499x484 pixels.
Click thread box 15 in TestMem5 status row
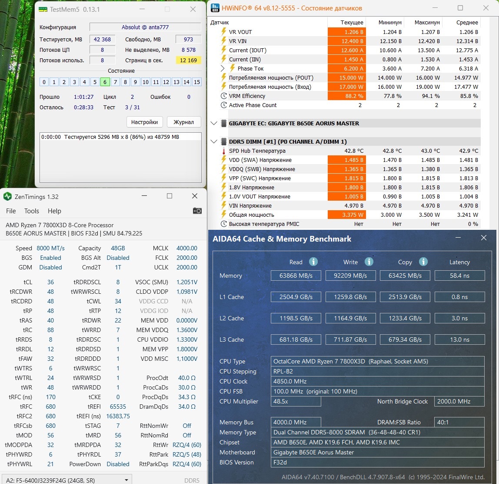coord(196,82)
